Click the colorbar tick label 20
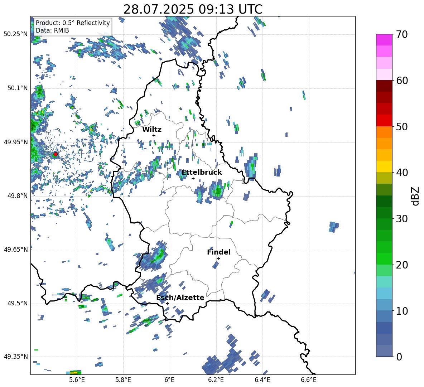424x387 pixels. [402, 265]
